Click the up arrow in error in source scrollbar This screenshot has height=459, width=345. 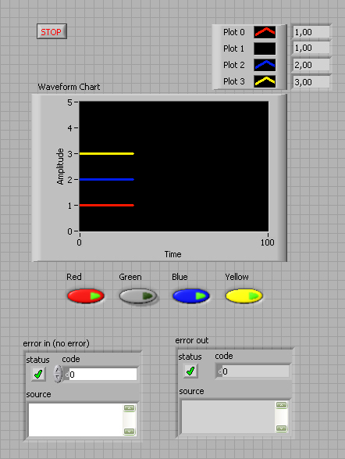[129, 408]
